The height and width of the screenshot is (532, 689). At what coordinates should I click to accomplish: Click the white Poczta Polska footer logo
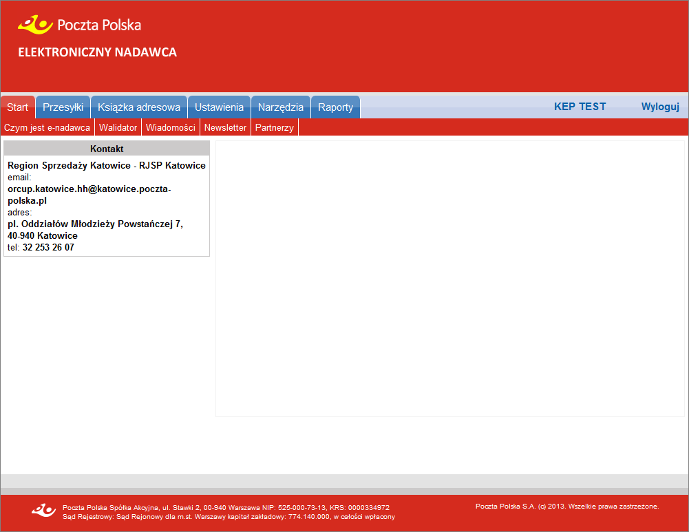click(43, 511)
